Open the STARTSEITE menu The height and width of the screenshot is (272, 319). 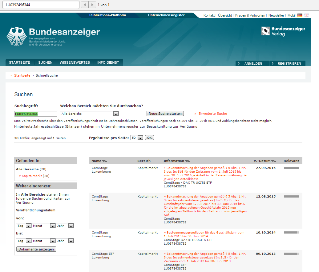19,62
